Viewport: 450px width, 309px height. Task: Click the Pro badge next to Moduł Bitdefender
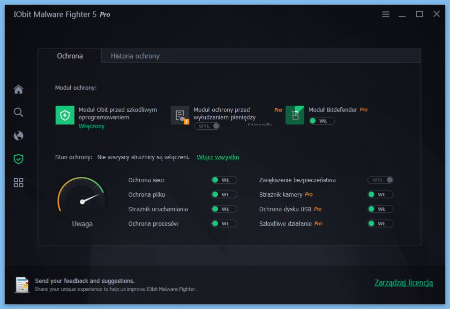[364, 110]
